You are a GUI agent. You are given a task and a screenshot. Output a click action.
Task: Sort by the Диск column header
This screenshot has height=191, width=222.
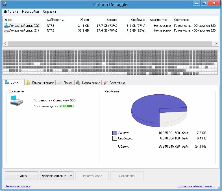tap(24, 20)
